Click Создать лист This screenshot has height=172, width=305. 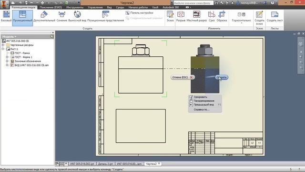(x=274, y=16)
